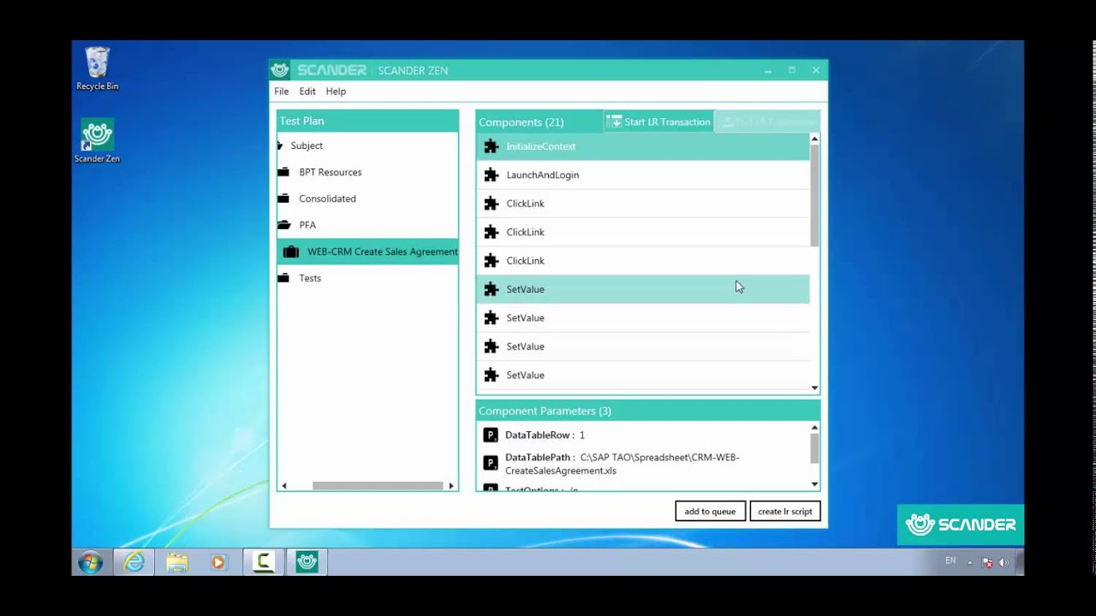Show hidden system tray icons arrow
The image size is (1096, 616).
click(970, 563)
